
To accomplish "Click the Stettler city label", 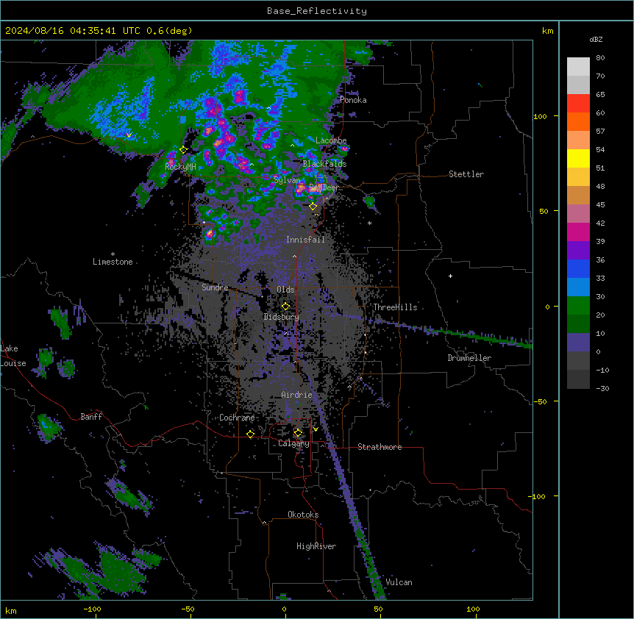I will click(x=466, y=174).
